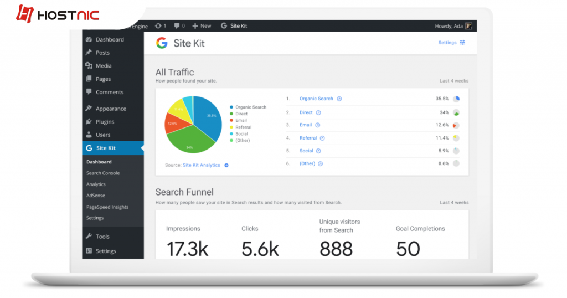This screenshot has height=298, width=567.
Task: Click the Tools wrench icon
Action: coord(89,236)
